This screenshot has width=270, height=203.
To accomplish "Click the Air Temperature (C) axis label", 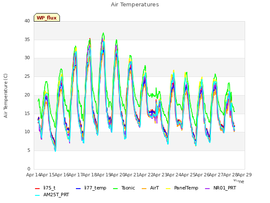I will point(5,96).
